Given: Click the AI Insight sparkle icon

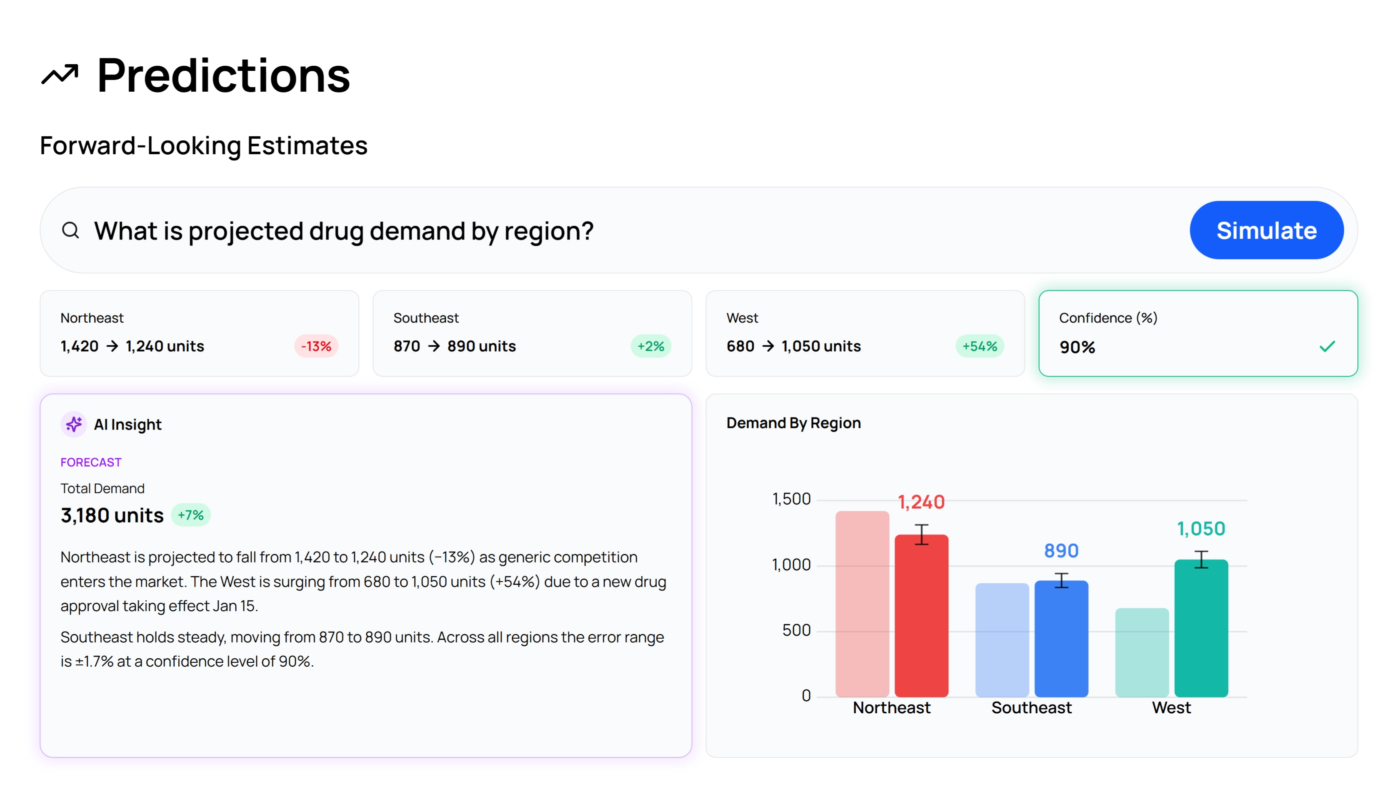Looking at the screenshot, I should [x=74, y=424].
